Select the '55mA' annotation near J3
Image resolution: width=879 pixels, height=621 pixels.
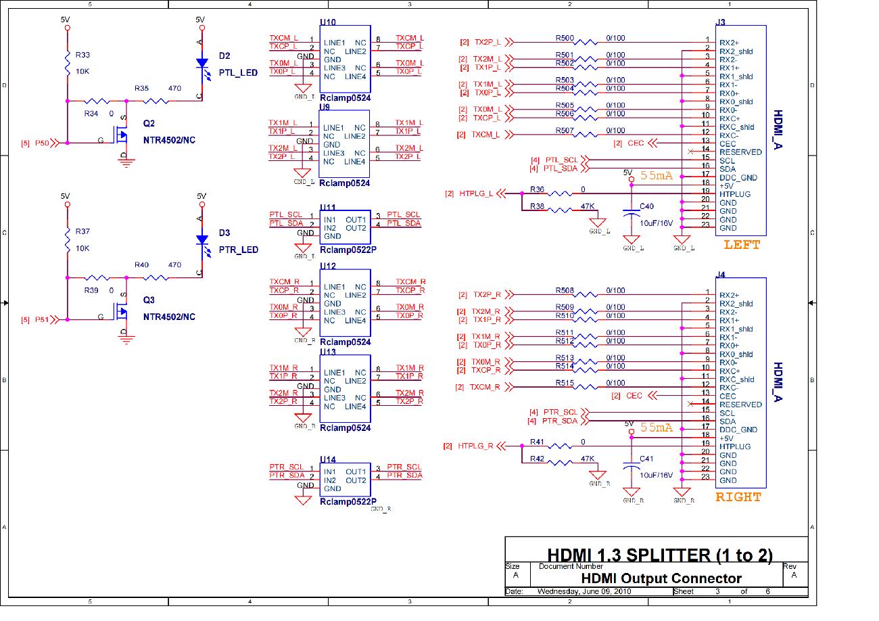tap(657, 175)
